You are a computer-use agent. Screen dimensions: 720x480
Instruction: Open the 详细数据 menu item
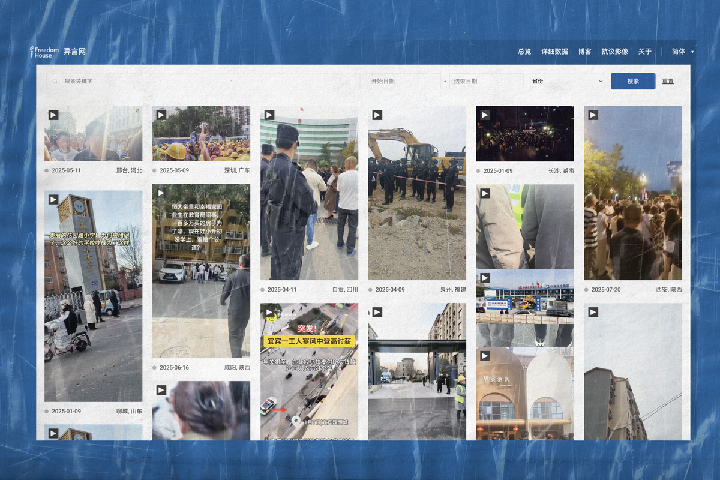(554, 52)
